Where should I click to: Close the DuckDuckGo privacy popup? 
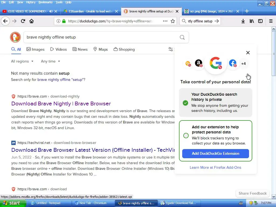click(248, 53)
